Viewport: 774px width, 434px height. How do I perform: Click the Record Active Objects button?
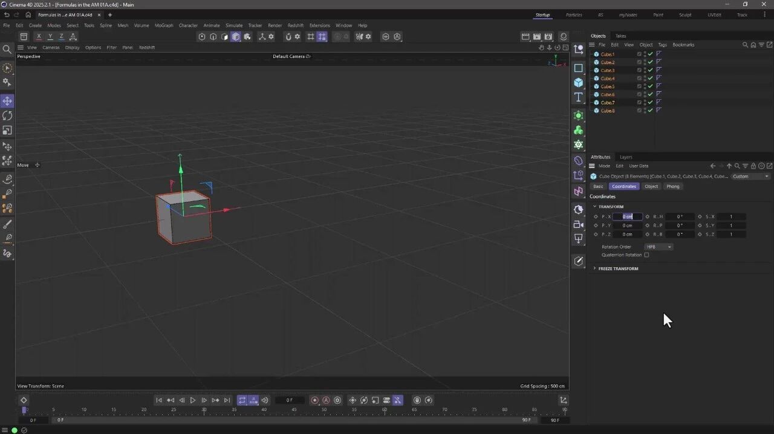tap(314, 400)
